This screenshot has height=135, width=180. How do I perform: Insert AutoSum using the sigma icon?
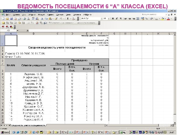pyautogui.click(x=68, y=18)
